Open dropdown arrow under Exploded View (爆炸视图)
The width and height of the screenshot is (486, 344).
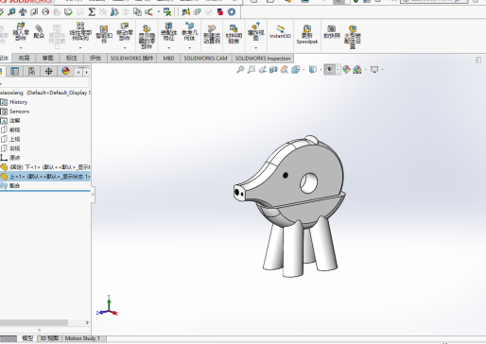tap(255, 48)
